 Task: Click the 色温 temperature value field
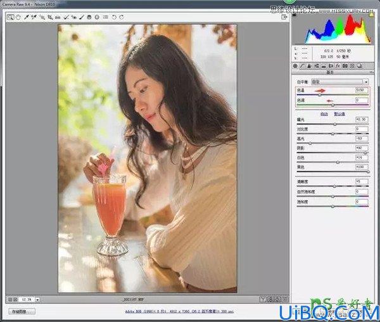tap(362, 90)
